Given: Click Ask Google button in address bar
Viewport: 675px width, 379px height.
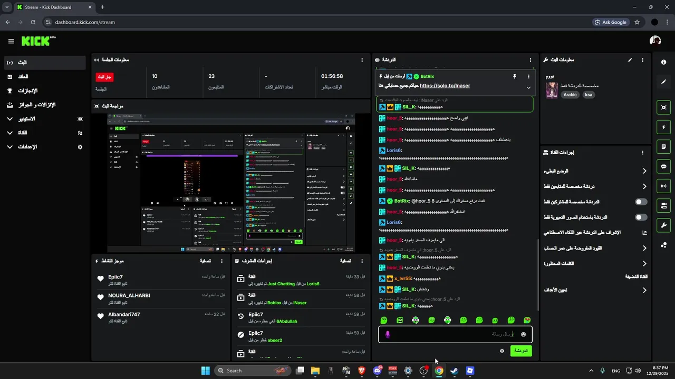Looking at the screenshot, I should pyautogui.click(x=611, y=22).
